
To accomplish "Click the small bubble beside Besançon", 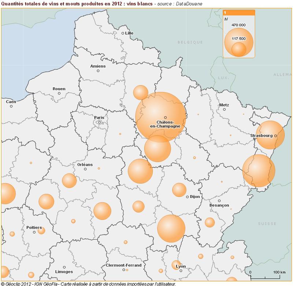I will [x=211, y=222].
